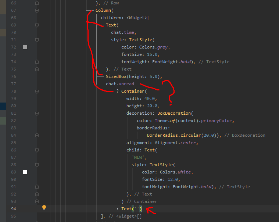
Task: Click the '// TextStyle' comment on line 74
Action: tap(214, 62)
